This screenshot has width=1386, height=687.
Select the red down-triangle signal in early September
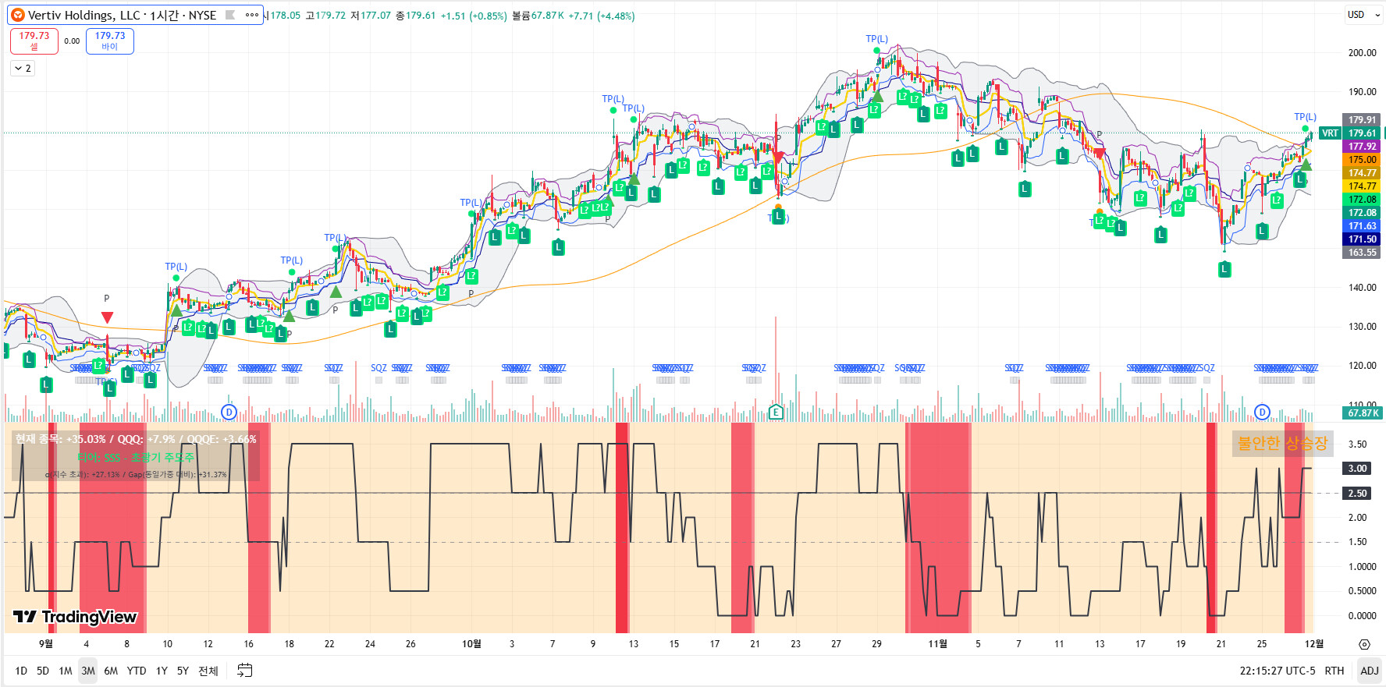click(x=107, y=317)
